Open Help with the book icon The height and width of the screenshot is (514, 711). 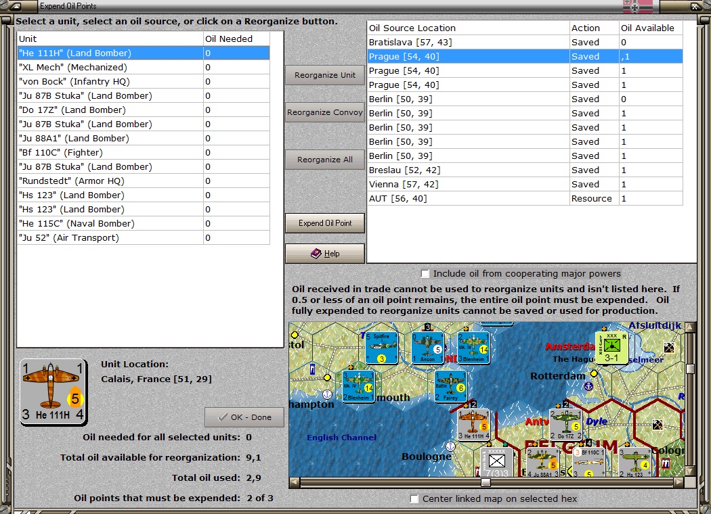point(325,254)
